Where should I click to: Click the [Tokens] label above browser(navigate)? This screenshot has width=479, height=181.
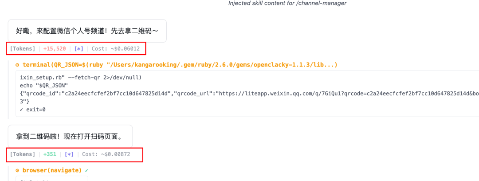click(23, 154)
